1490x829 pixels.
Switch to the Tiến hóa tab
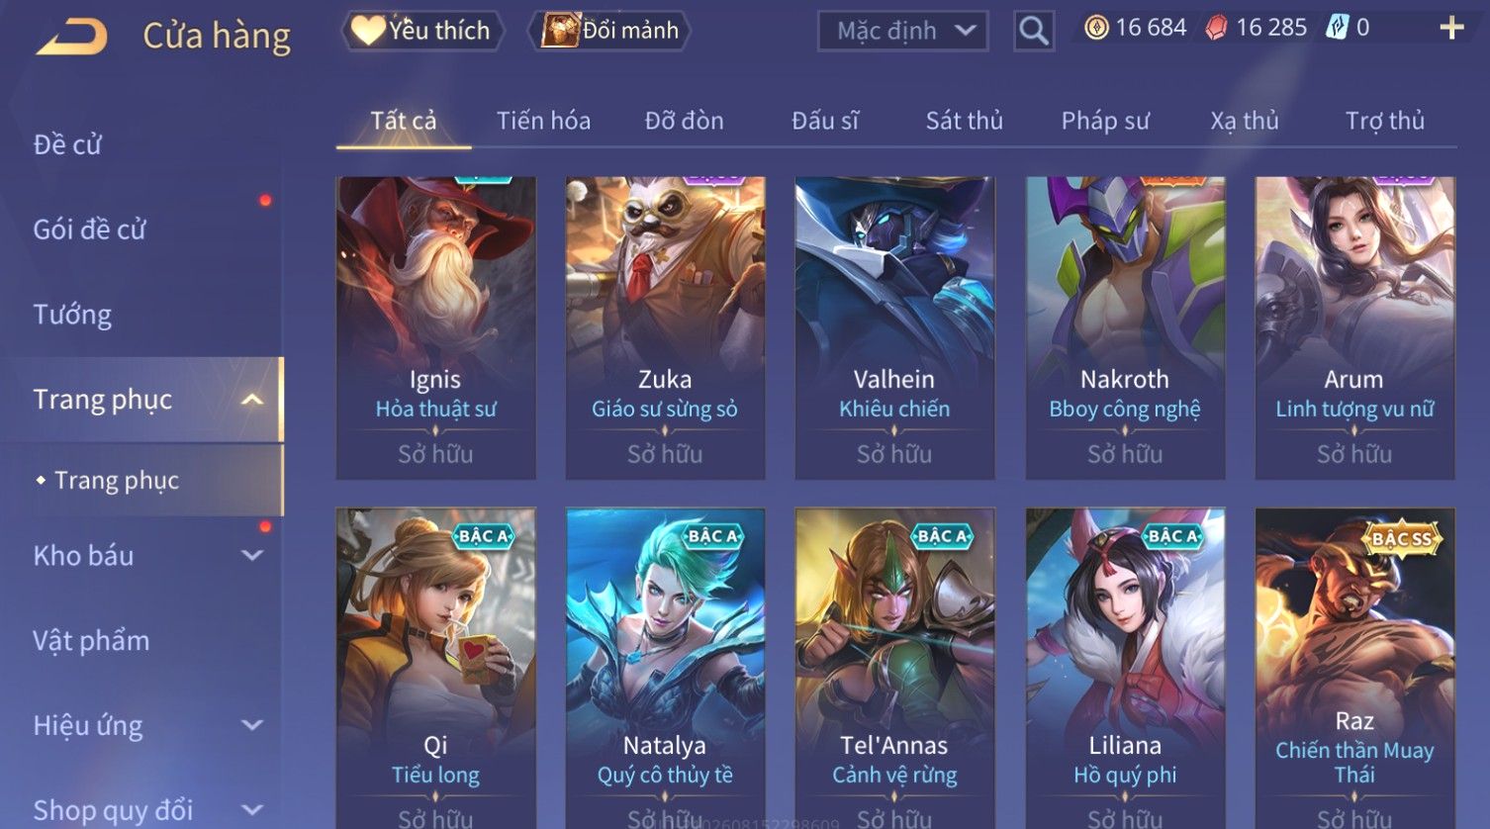pos(543,121)
